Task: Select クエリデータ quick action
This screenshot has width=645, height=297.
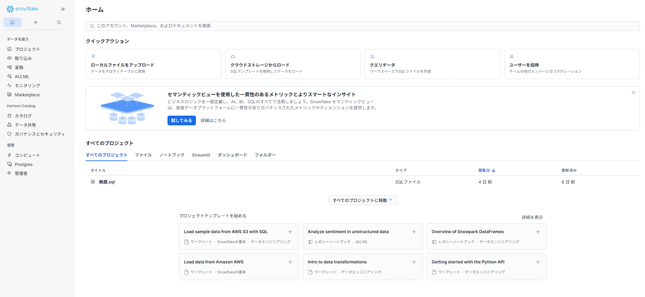Action: click(x=432, y=64)
